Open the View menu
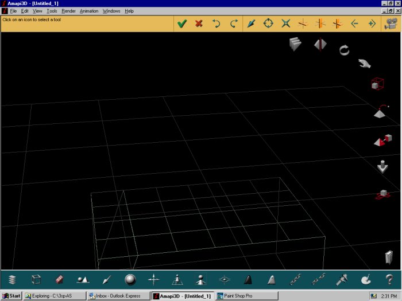Image resolution: width=402 pixels, height=301 pixels. pos(37,11)
